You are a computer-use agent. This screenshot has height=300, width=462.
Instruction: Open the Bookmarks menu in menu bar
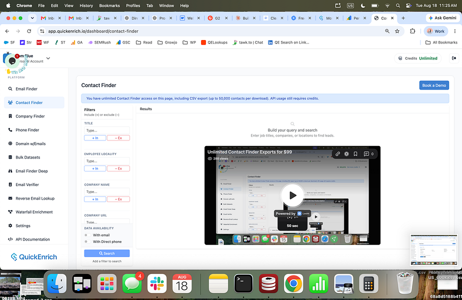click(109, 5)
